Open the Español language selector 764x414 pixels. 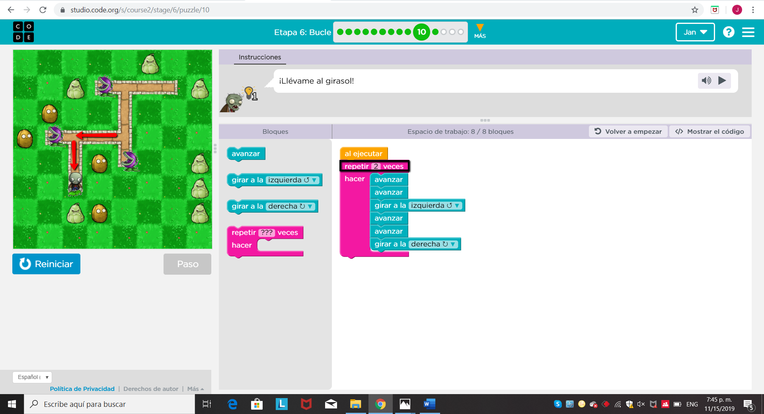pos(32,377)
